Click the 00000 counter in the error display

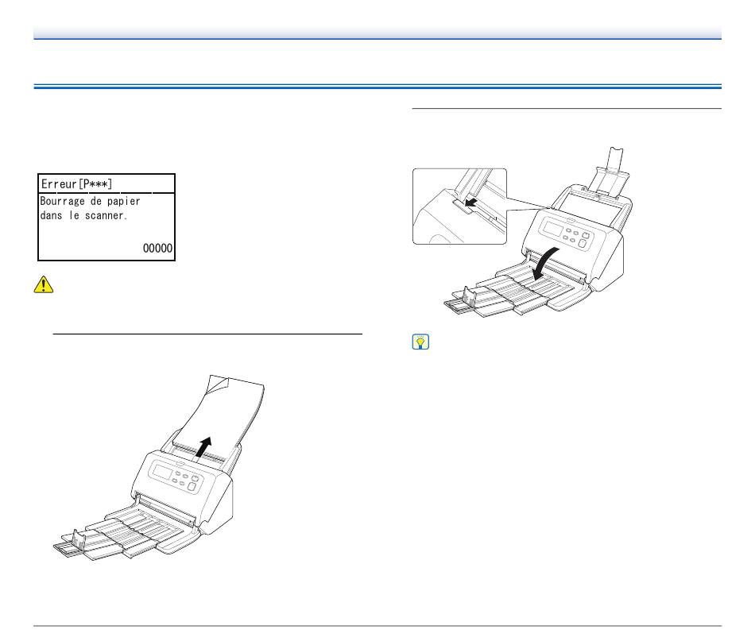[157, 249]
